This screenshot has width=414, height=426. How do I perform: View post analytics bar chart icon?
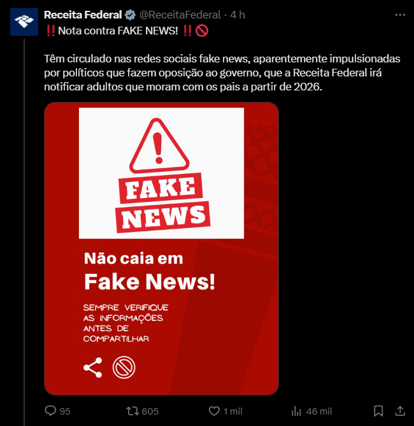296,411
